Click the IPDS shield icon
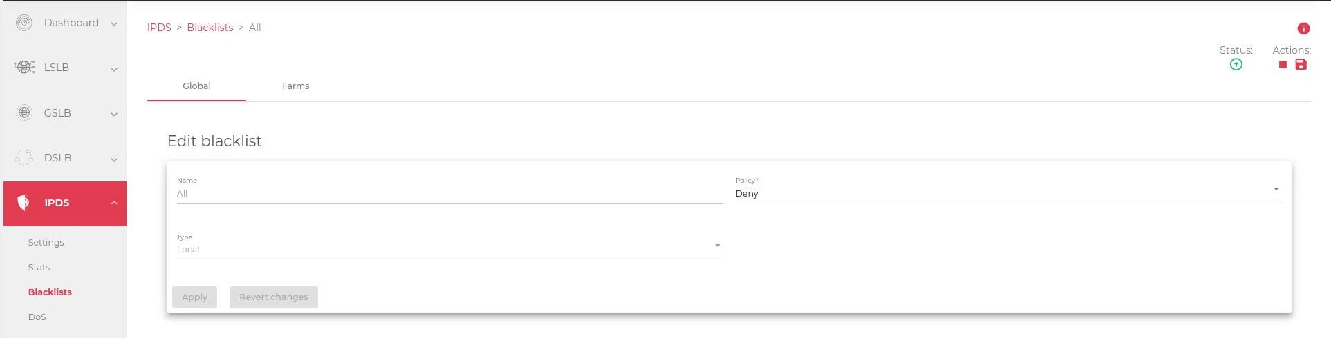This screenshot has width=1331, height=338. [x=24, y=202]
